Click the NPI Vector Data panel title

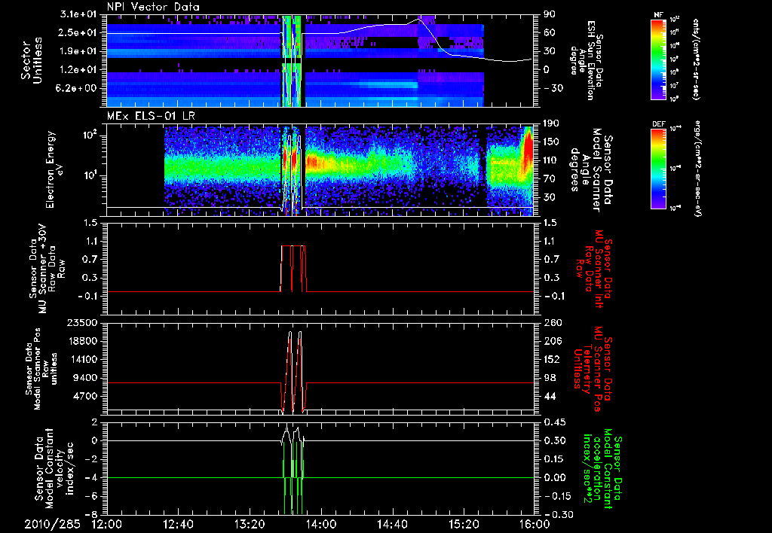pos(153,7)
